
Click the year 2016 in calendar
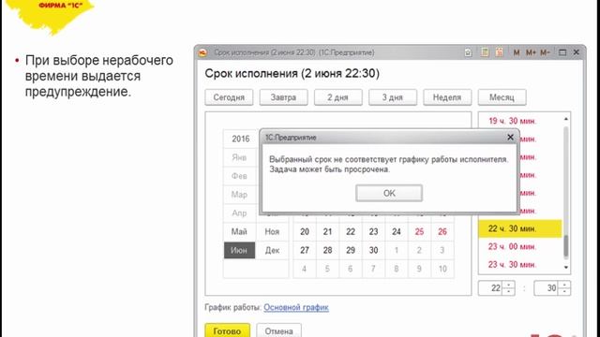click(240, 139)
